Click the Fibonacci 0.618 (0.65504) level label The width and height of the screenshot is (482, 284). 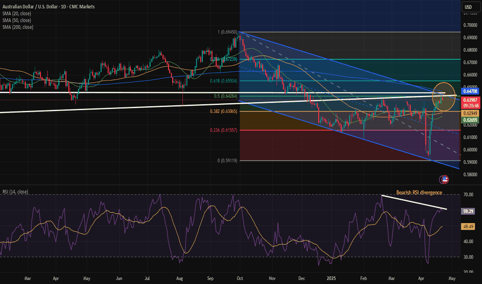click(223, 81)
